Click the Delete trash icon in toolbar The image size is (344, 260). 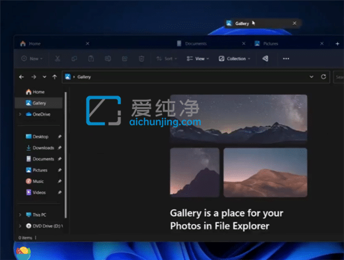141,58
